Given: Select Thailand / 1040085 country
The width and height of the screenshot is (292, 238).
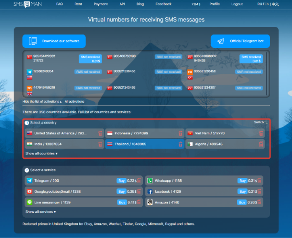Looking at the screenshot, I should [x=145, y=144].
